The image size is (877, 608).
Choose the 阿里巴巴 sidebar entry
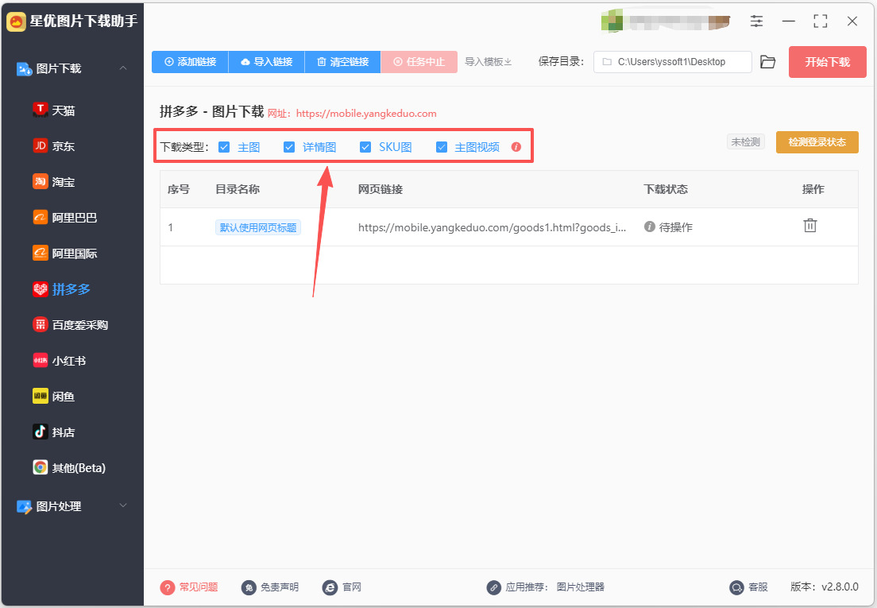pos(65,218)
